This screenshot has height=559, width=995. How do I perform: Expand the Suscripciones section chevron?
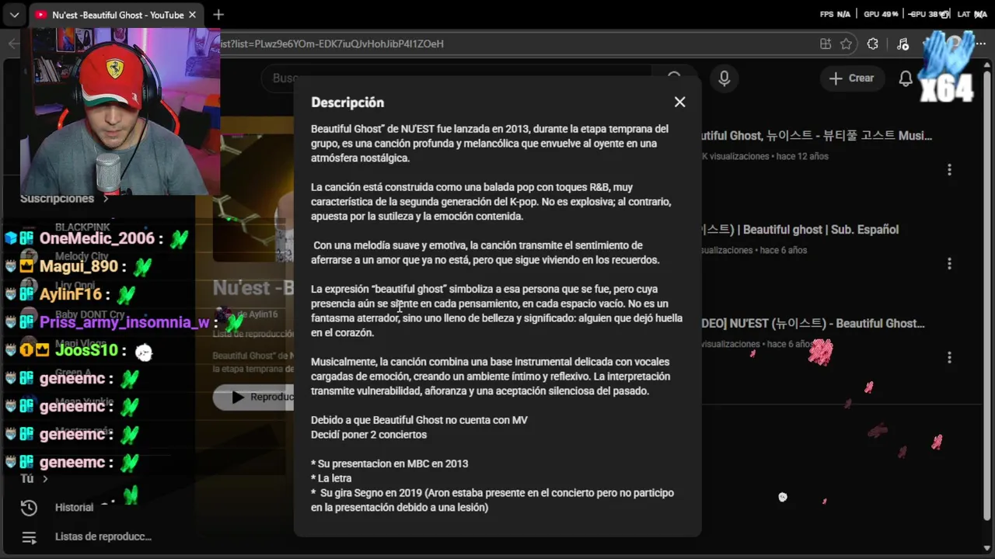click(x=106, y=199)
